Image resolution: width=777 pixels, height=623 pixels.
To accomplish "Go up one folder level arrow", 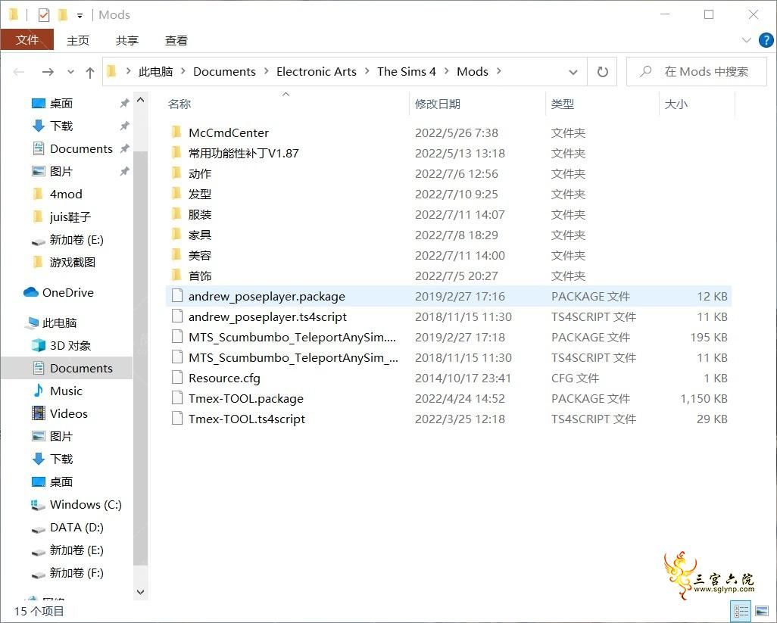I will pyautogui.click(x=89, y=73).
